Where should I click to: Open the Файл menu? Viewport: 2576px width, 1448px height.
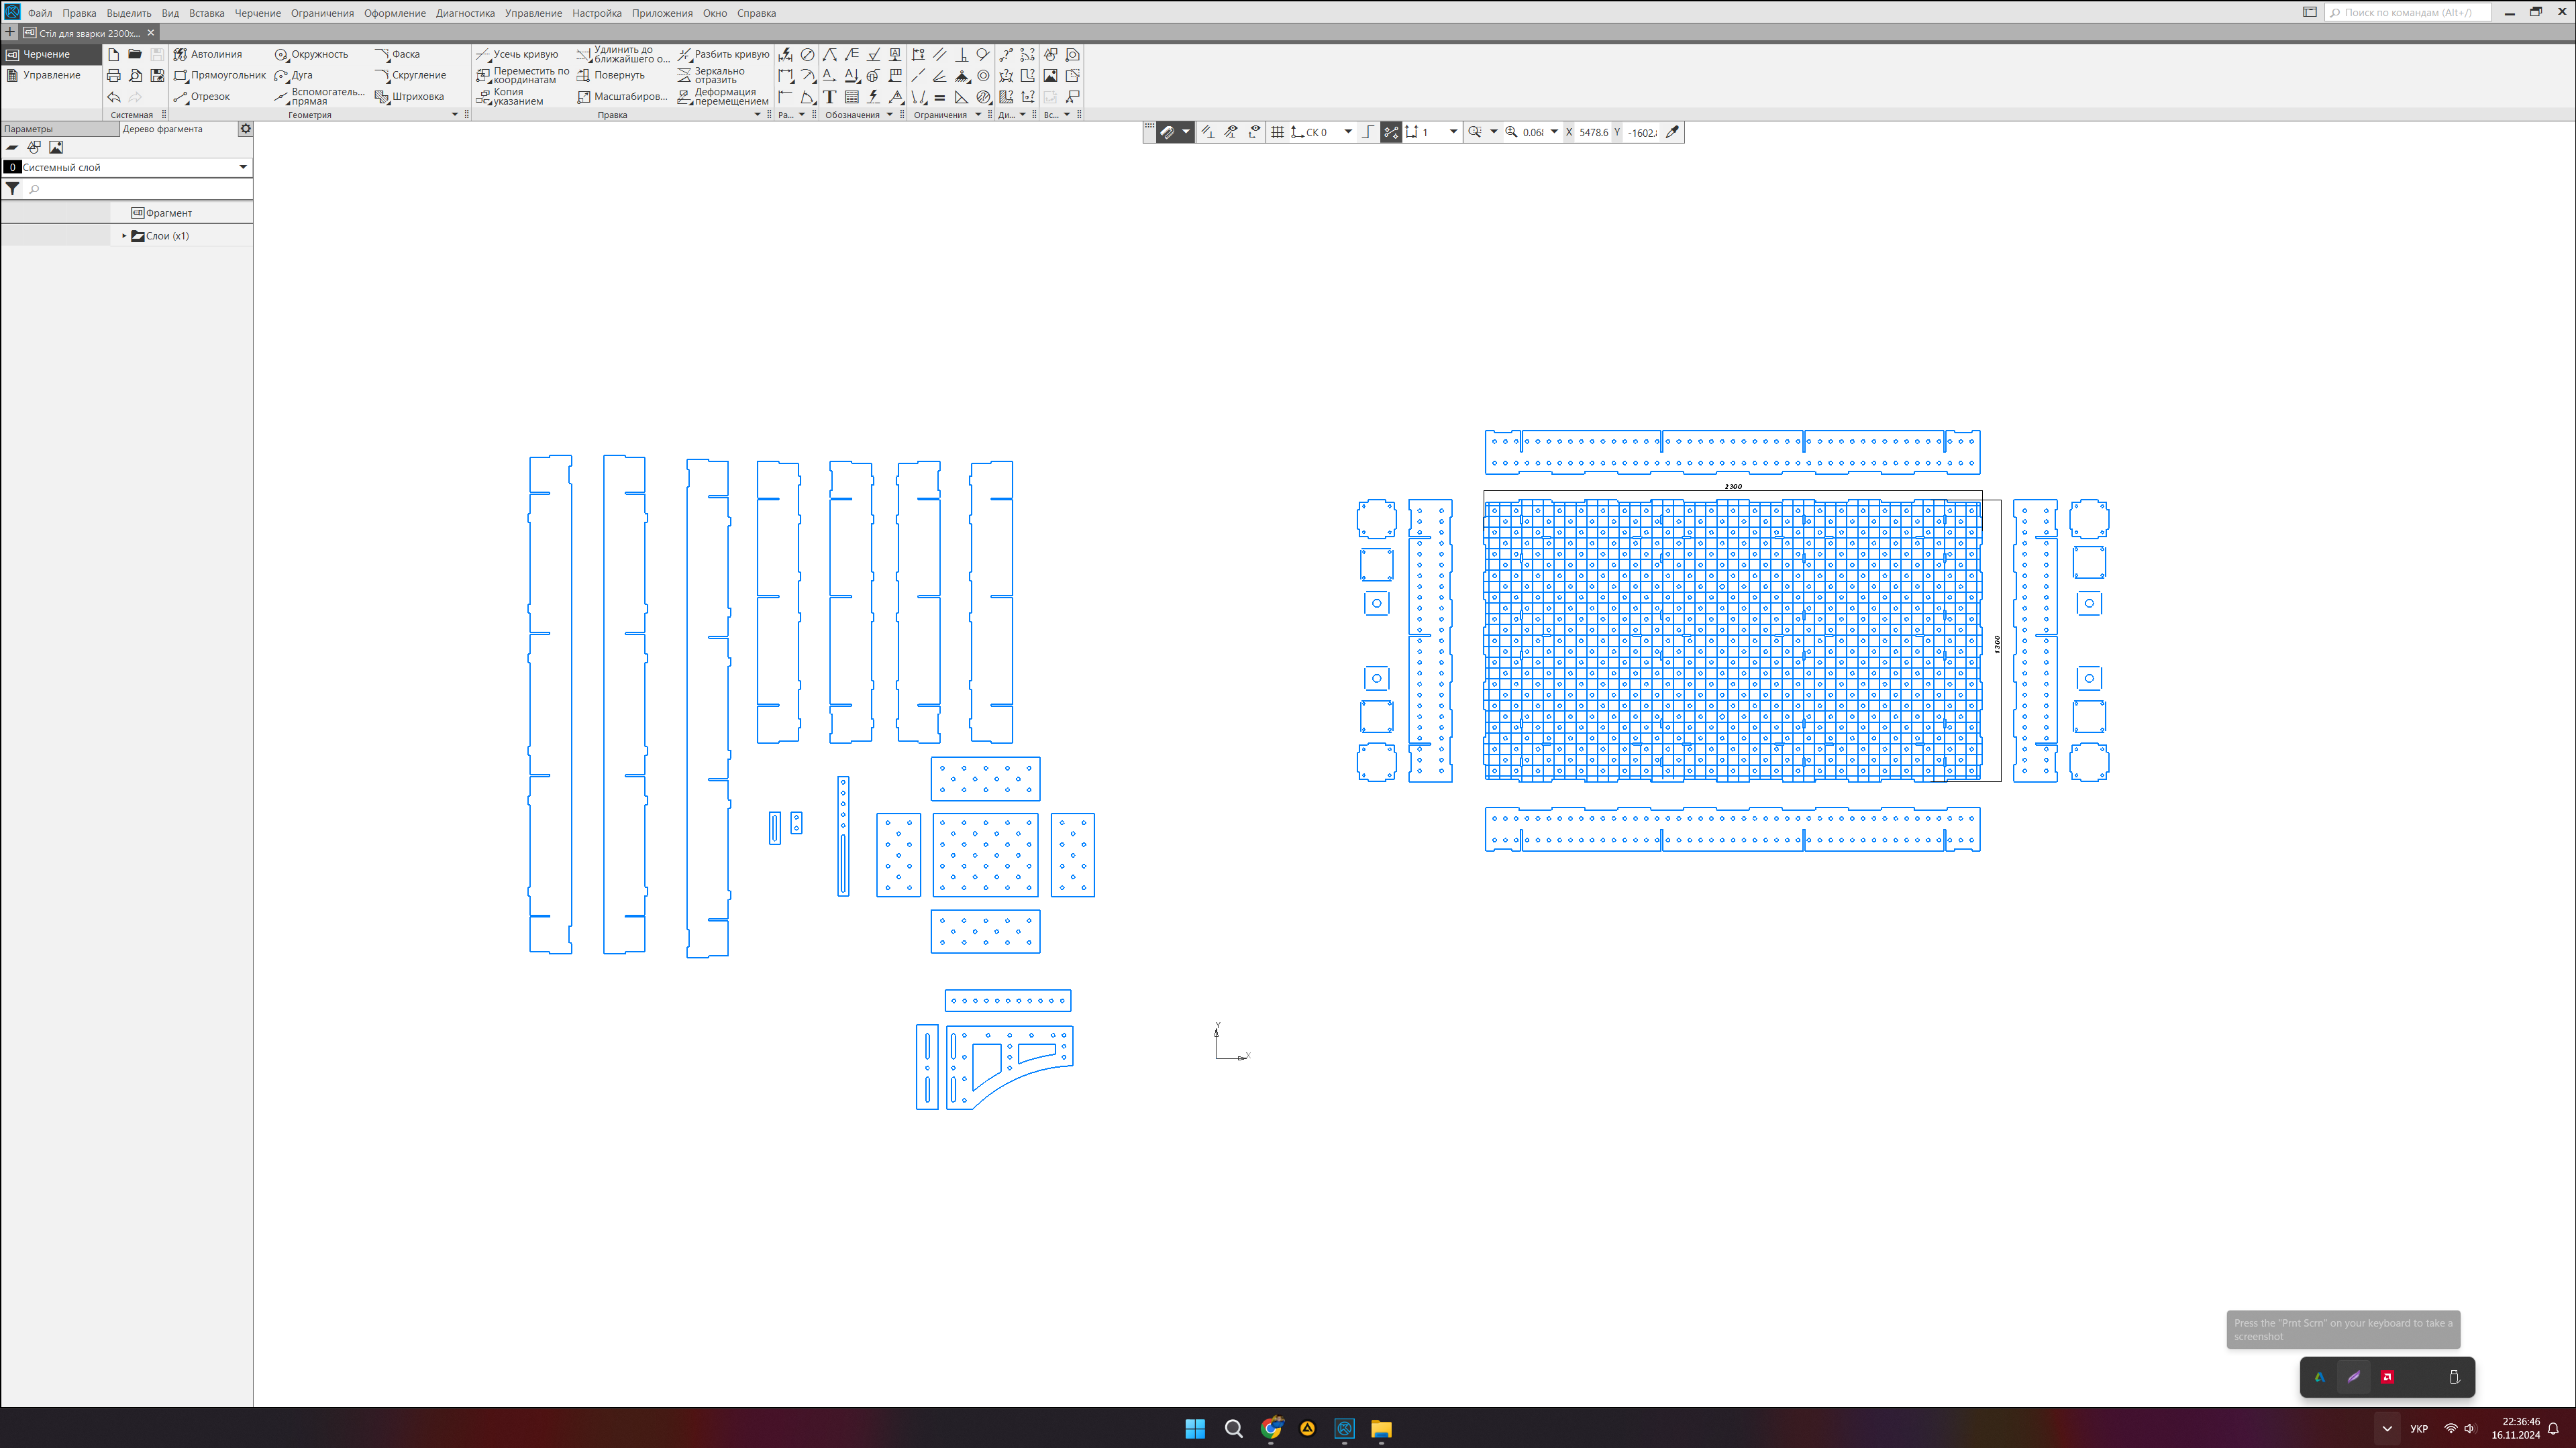tap(40, 13)
